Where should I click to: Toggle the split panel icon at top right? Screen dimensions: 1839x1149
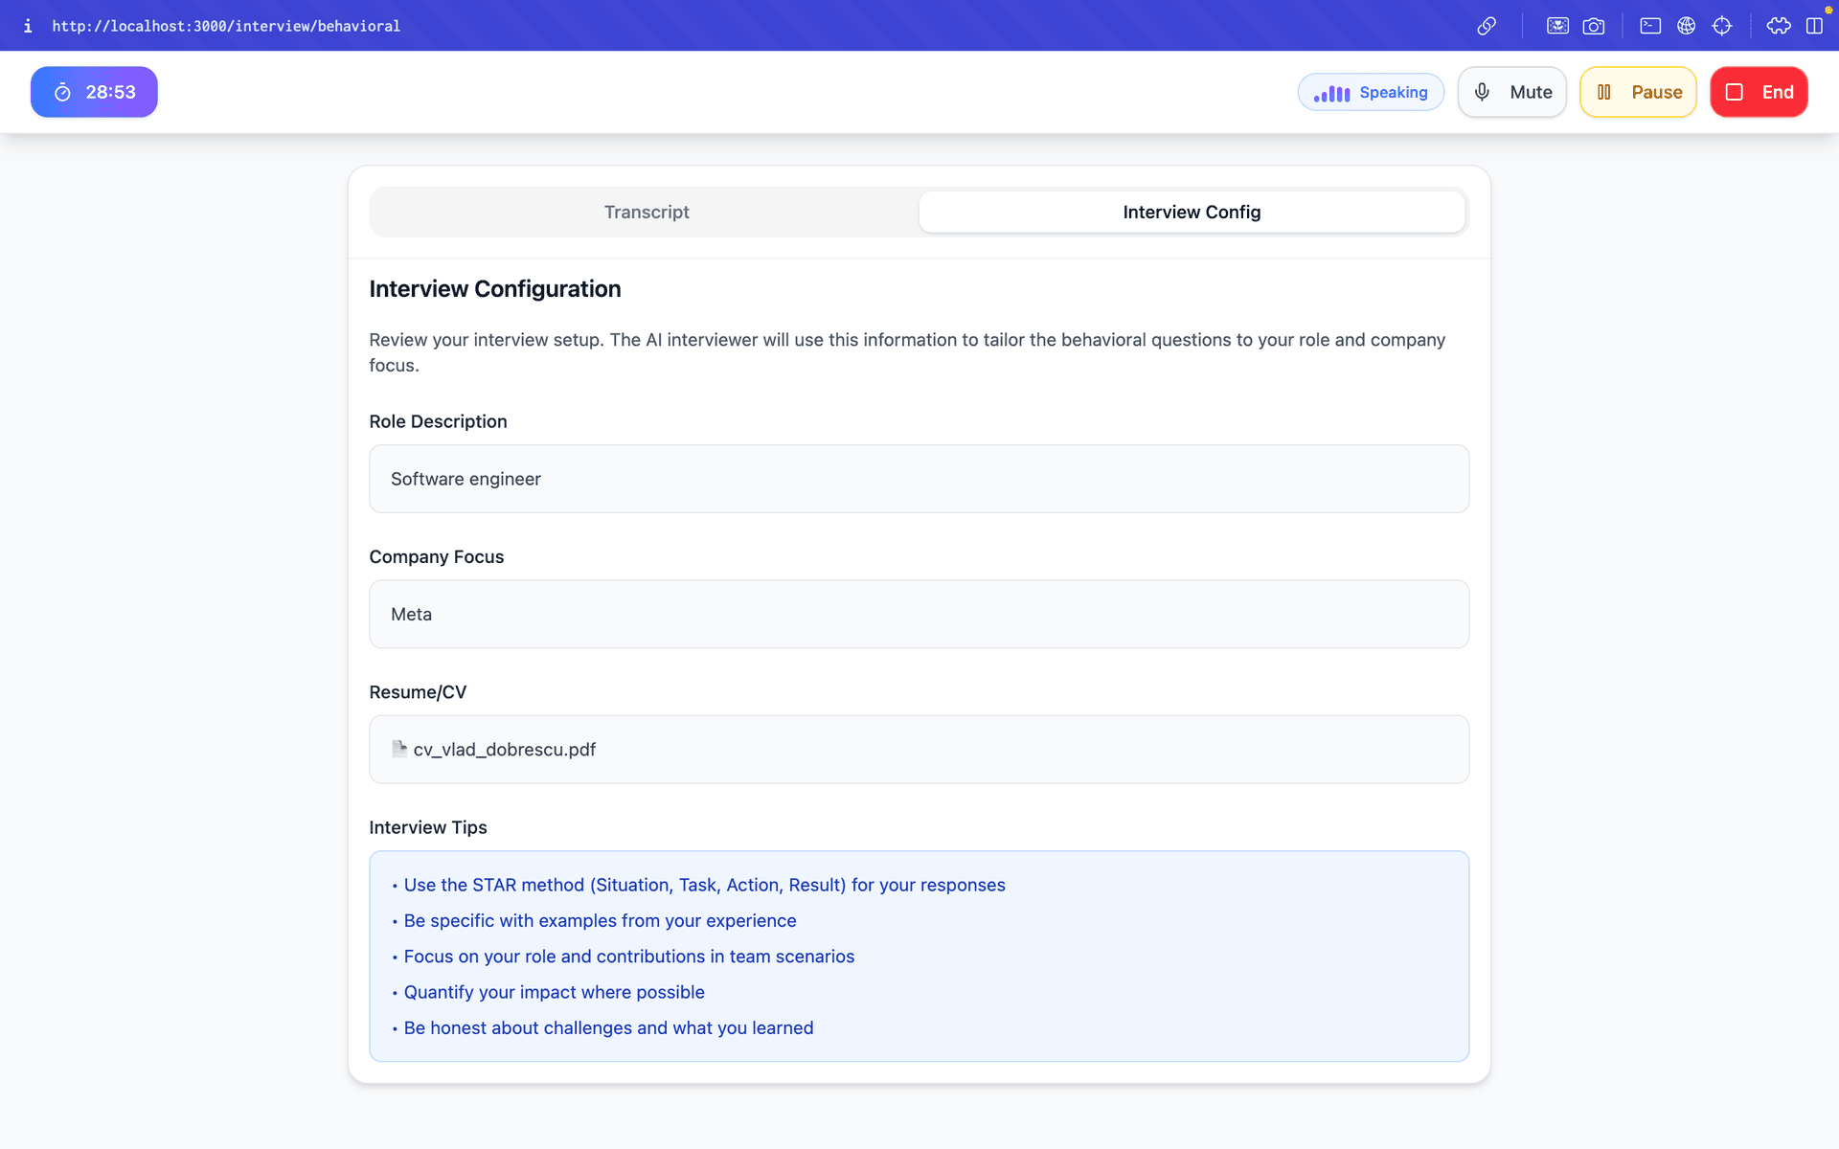pyautogui.click(x=1816, y=26)
